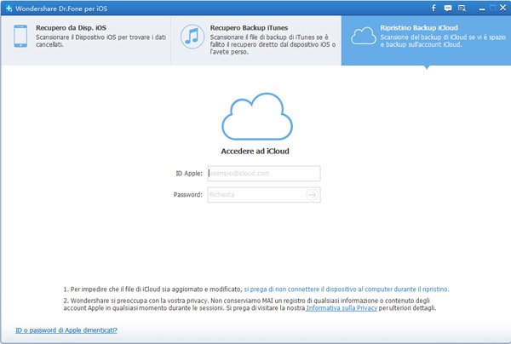Focus the ID Apple input field

point(264,174)
